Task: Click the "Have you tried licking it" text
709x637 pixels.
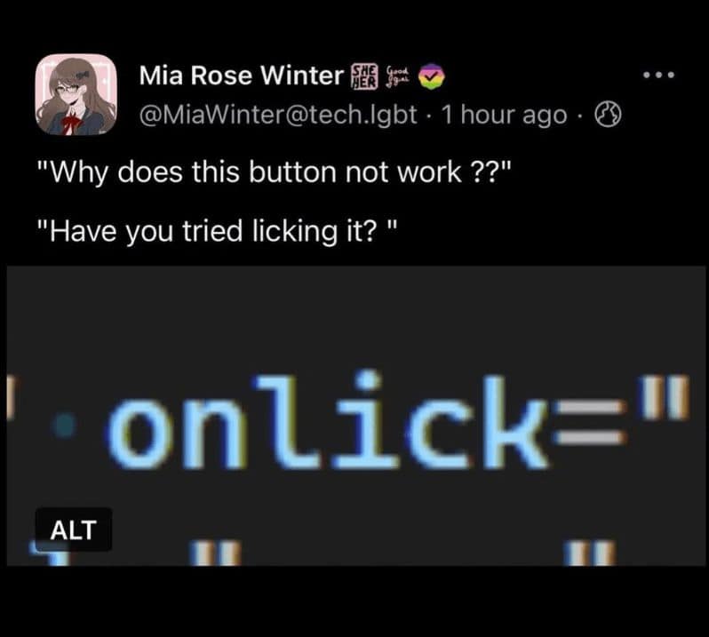Action: (x=218, y=231)
